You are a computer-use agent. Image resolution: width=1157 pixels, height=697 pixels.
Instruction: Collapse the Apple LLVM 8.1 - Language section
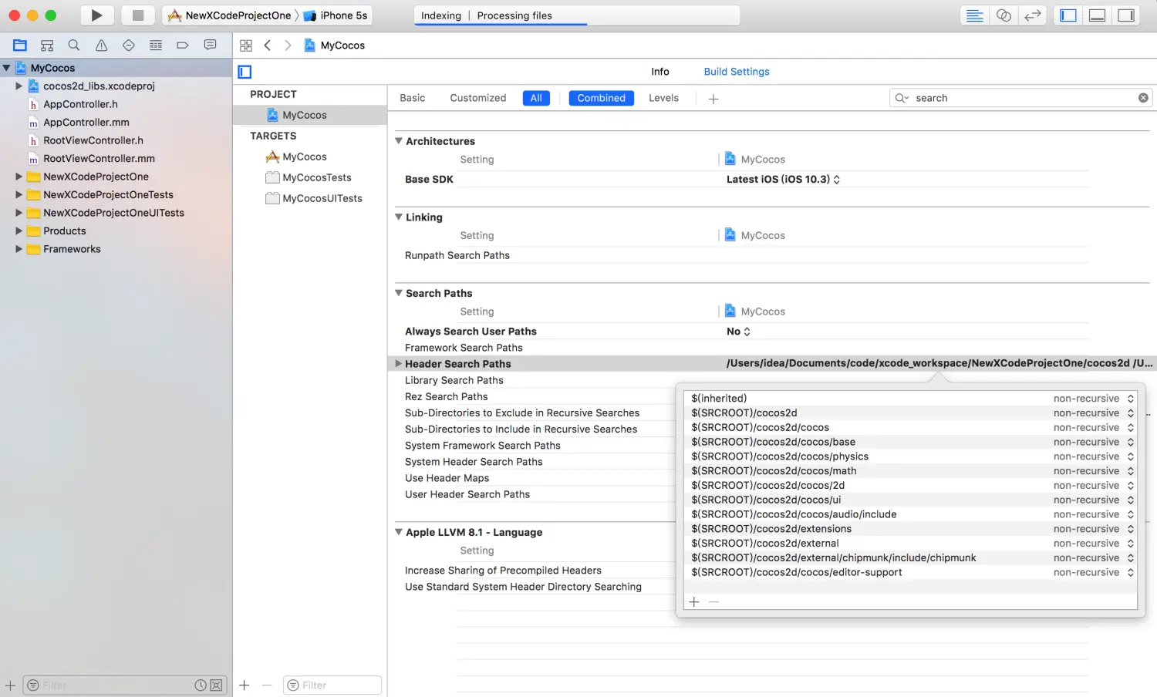coord(399,532)
